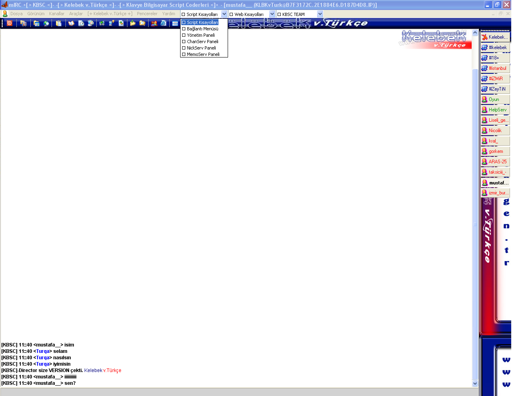Select NickServ Paneli from the list
This screenshot has width=512, height=396.
204,48
